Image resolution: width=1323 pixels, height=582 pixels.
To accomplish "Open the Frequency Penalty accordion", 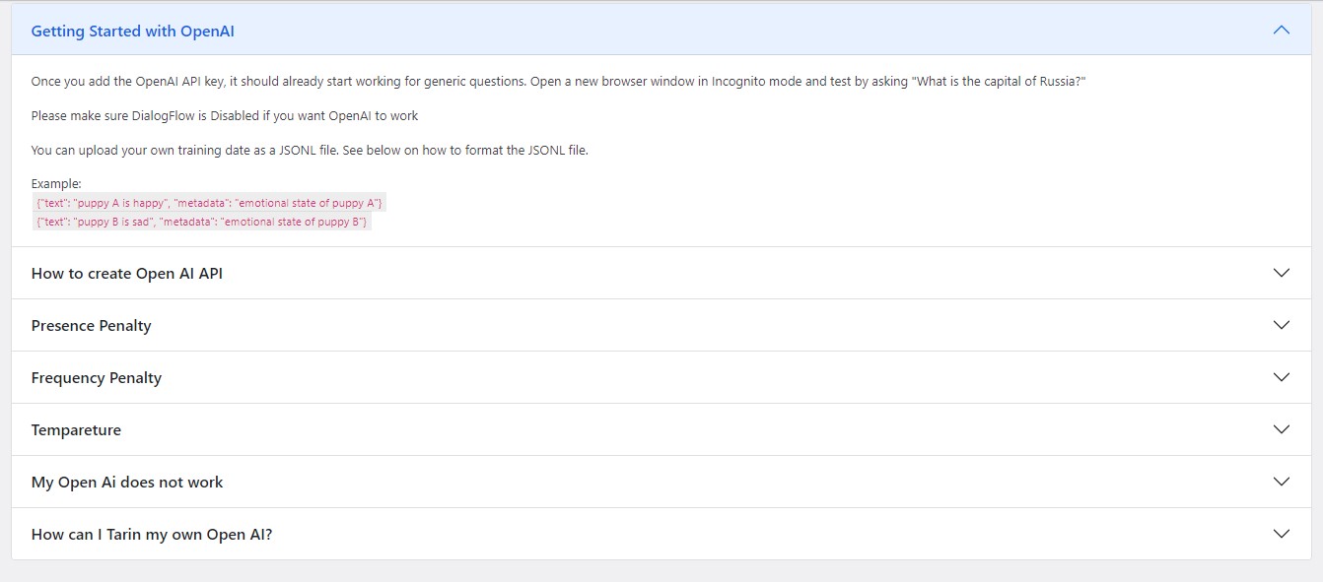I will pyautogui.click(x=661, y=377).
